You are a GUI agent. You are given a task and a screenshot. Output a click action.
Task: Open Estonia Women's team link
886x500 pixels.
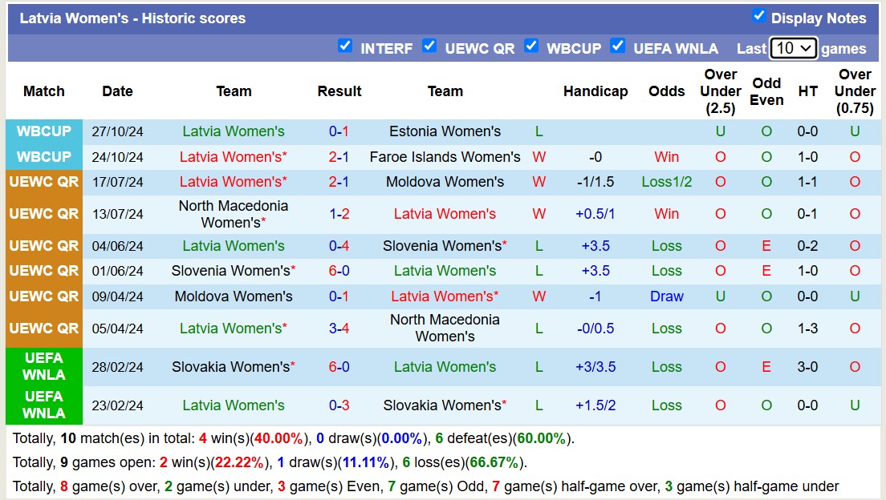(445, 132)
